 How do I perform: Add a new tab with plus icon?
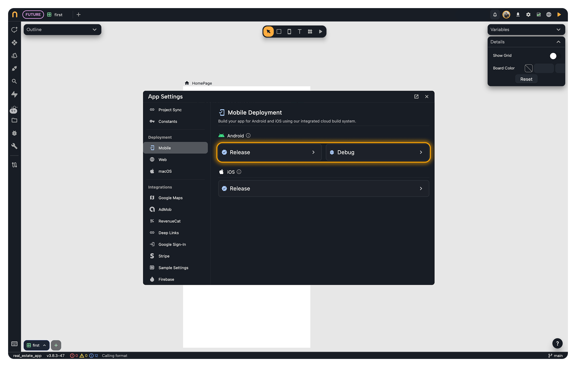(78, 15)
